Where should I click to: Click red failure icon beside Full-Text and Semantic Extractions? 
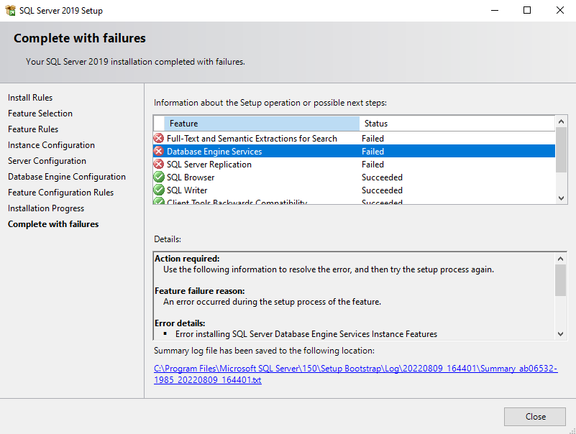tap(159, 139)
